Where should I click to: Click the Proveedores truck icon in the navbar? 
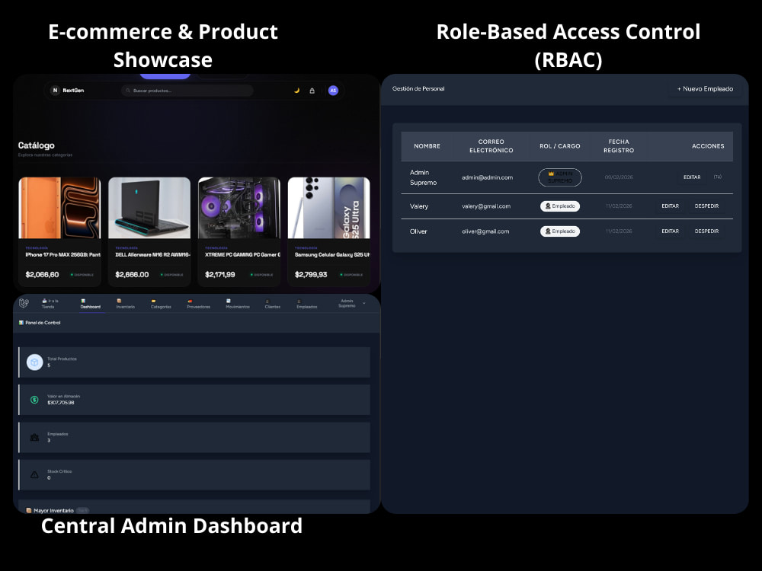(x=190, y=301)
